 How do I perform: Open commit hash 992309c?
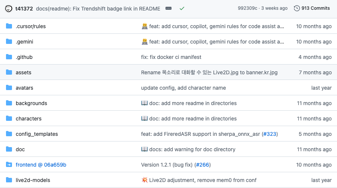(248, 8)
